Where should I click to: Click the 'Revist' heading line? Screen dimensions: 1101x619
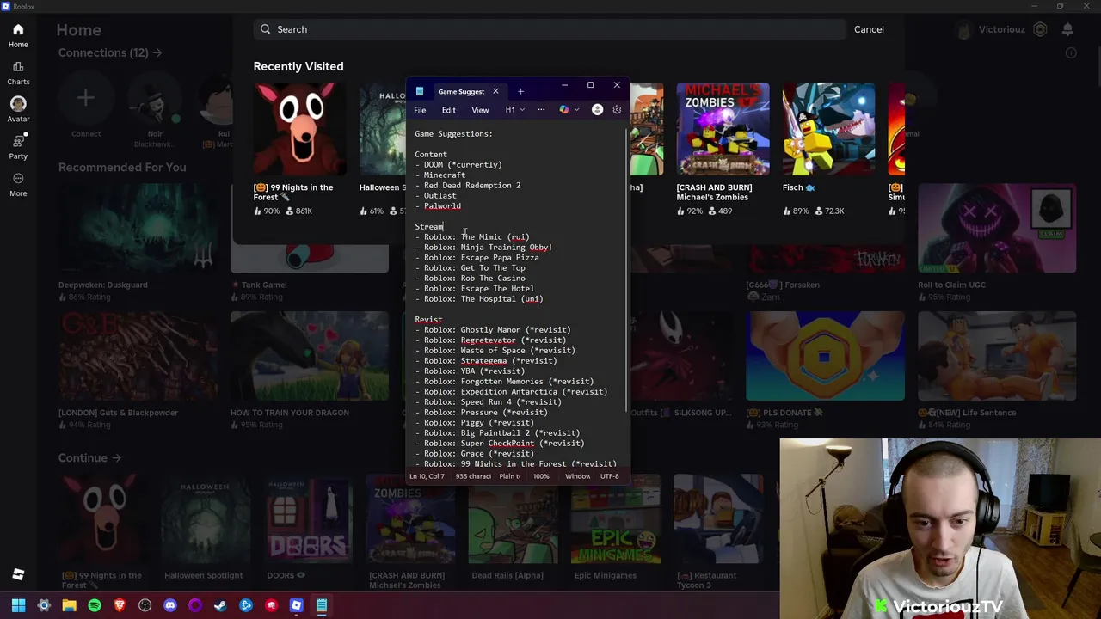click(x=428, y=319)
